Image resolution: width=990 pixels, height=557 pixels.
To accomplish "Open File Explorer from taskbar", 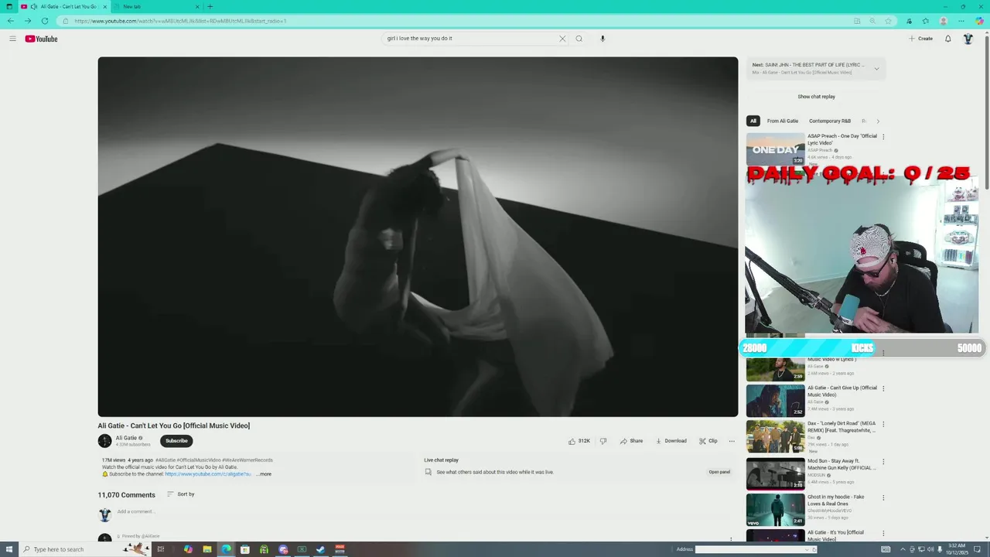I will click(207, 549).
